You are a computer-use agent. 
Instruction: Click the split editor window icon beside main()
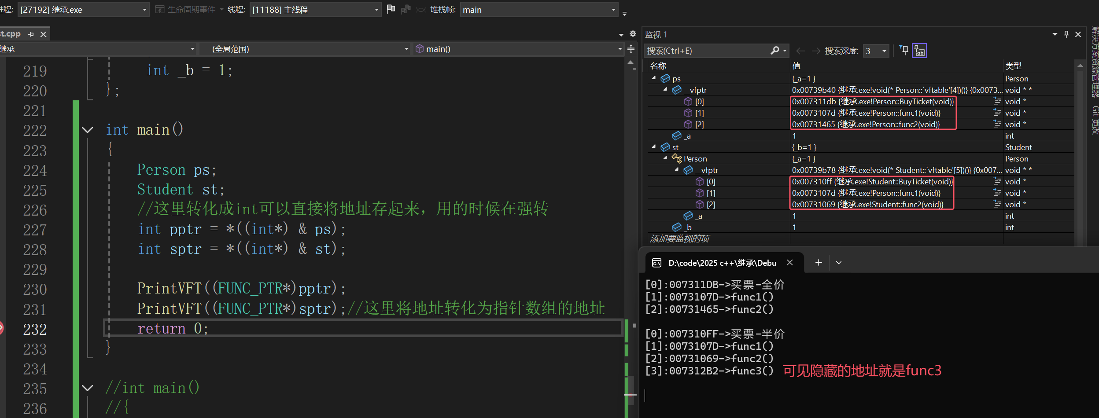[x=631, y=49]
